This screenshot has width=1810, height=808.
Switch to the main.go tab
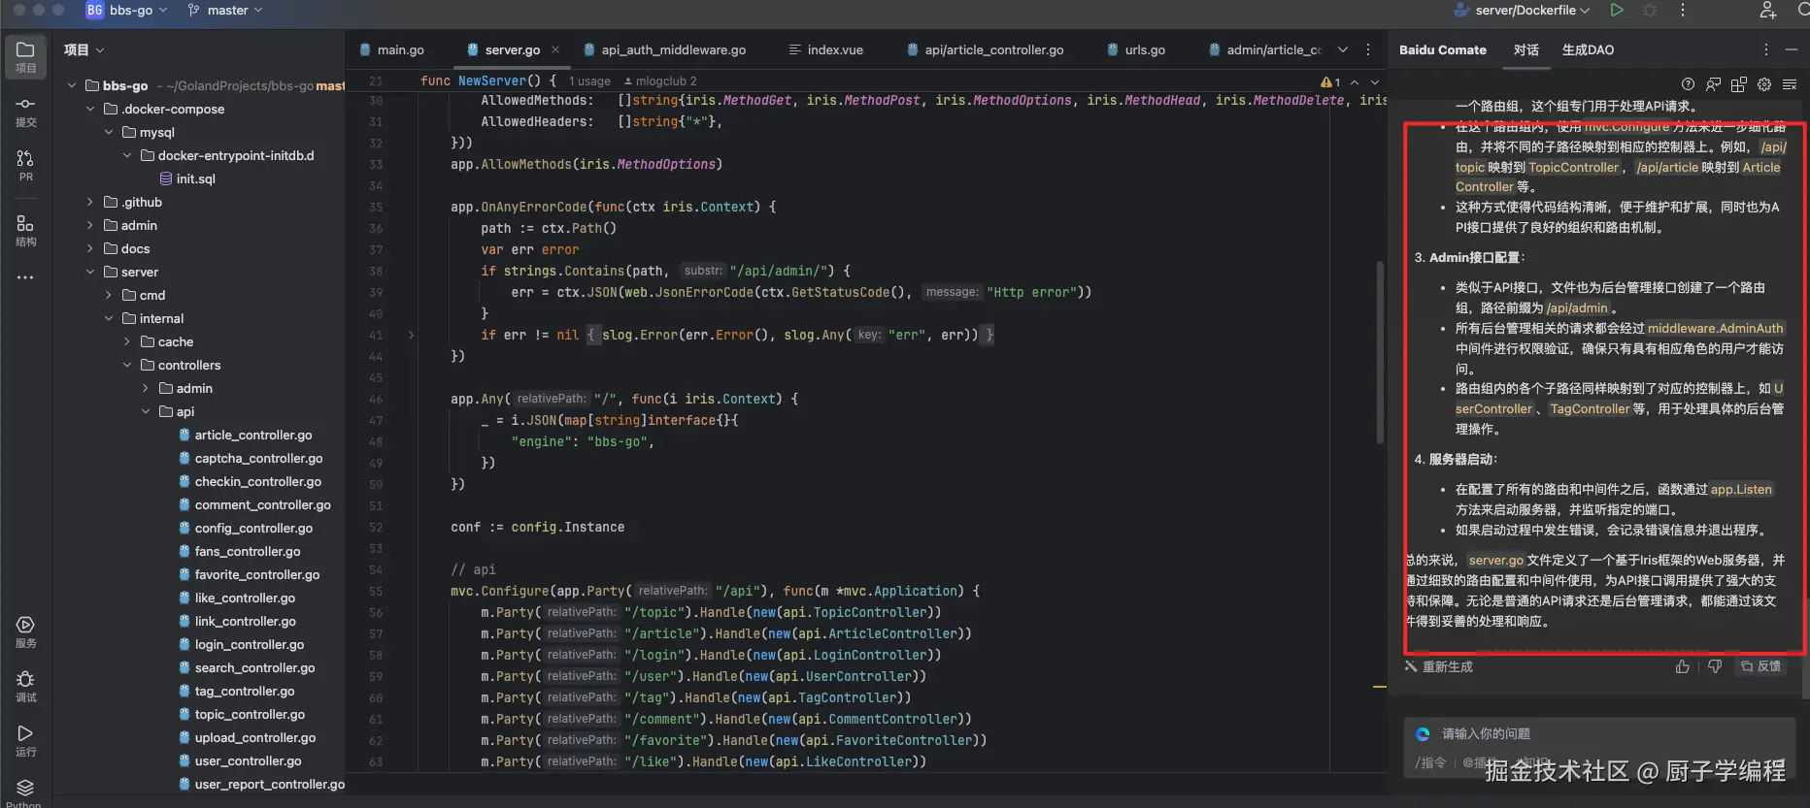(x=392, y=49)
